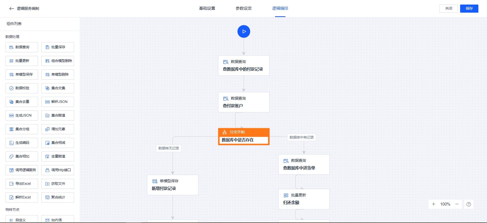The height and width of the screenshot is (223, 487).
Task: Select the 查数据库中进货单 node
Action: point(304,164)
